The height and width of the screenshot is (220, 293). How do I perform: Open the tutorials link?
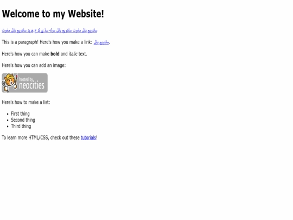tap(88, 137)
